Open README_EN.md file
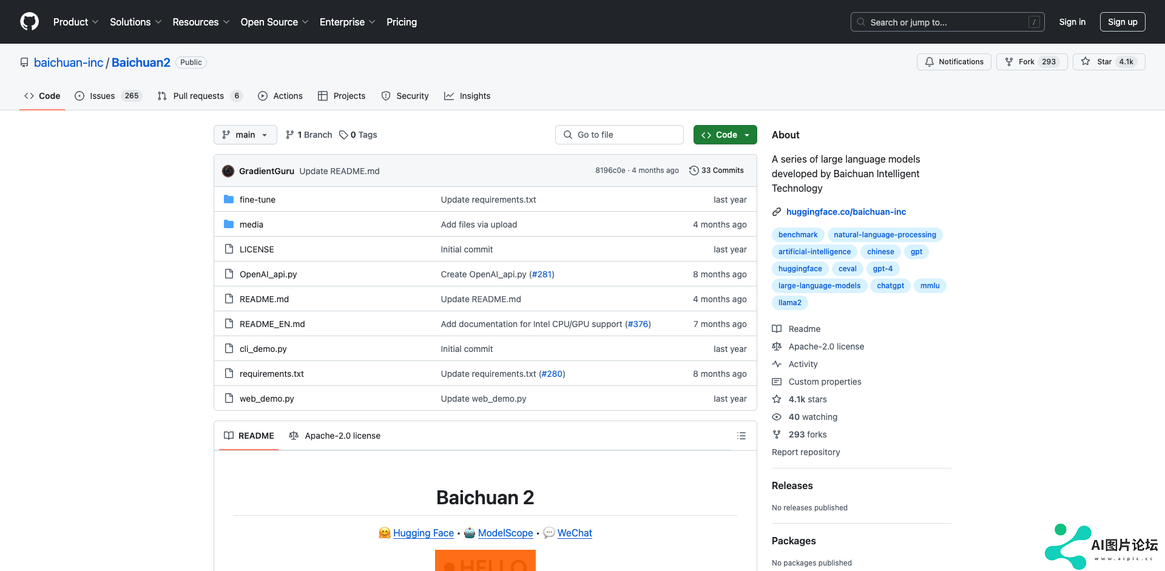 click(x=272, y=324)
